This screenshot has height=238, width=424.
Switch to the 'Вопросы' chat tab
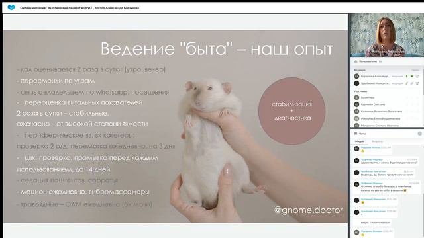tap(377, 141)
